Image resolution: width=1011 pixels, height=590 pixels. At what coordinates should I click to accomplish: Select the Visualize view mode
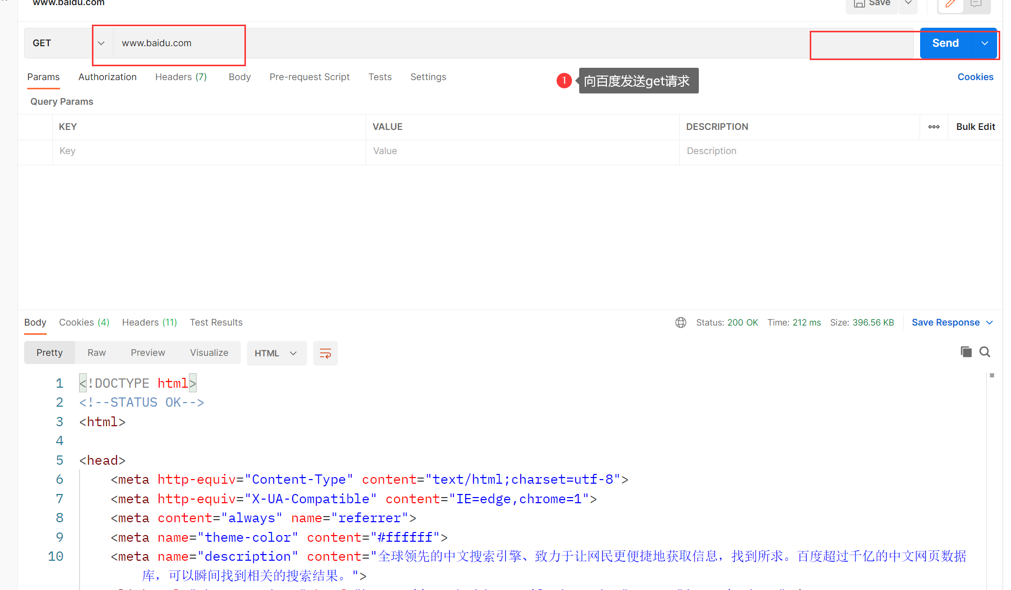pyautogui.click(x=209, y=353)
